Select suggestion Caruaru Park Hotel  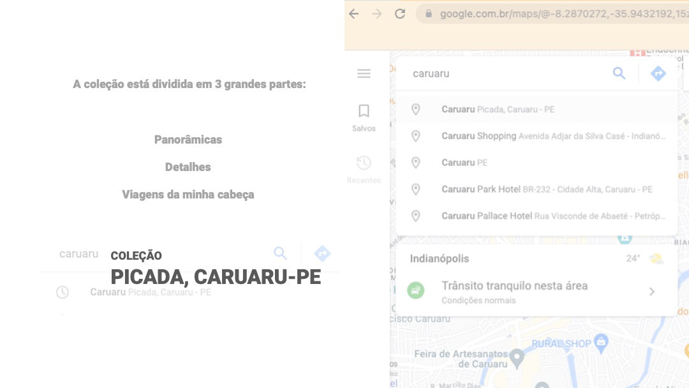click(x=537, y=190)
